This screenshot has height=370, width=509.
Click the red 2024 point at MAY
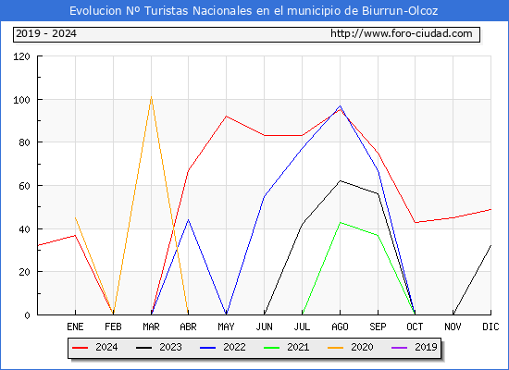click(226, 117)
